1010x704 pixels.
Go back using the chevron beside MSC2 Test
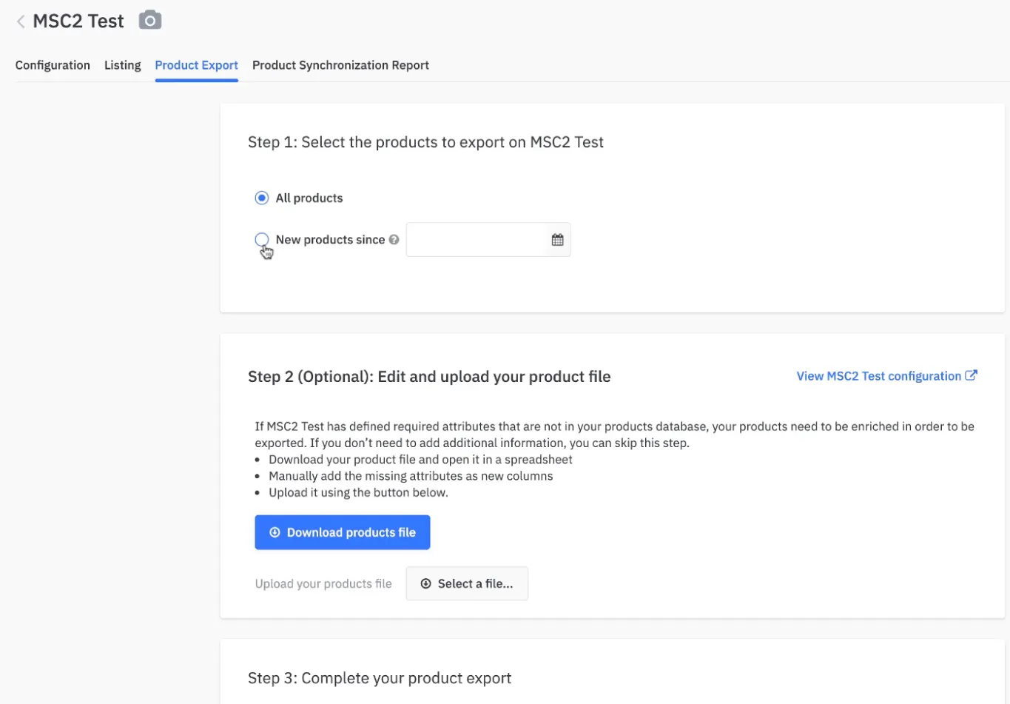[x=21, y=21]
